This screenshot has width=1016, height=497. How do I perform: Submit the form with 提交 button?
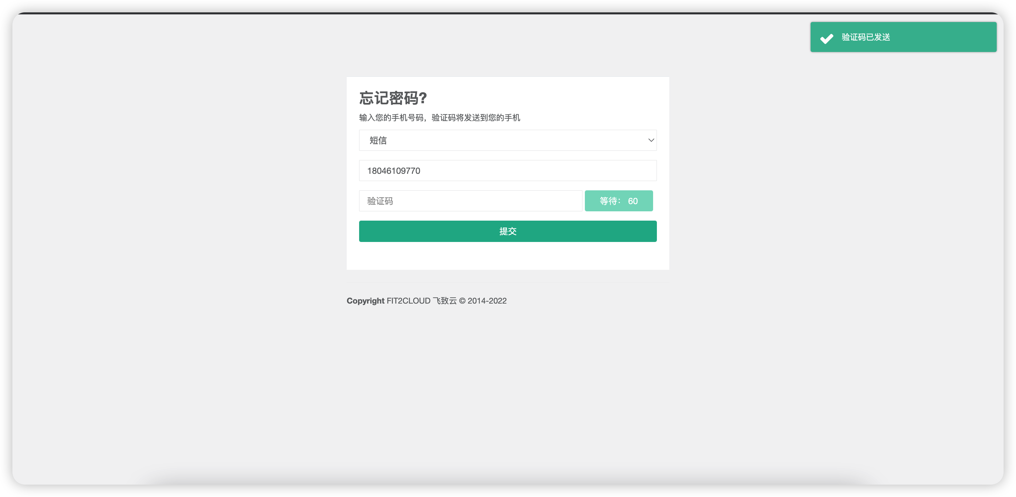pos(508,231)
